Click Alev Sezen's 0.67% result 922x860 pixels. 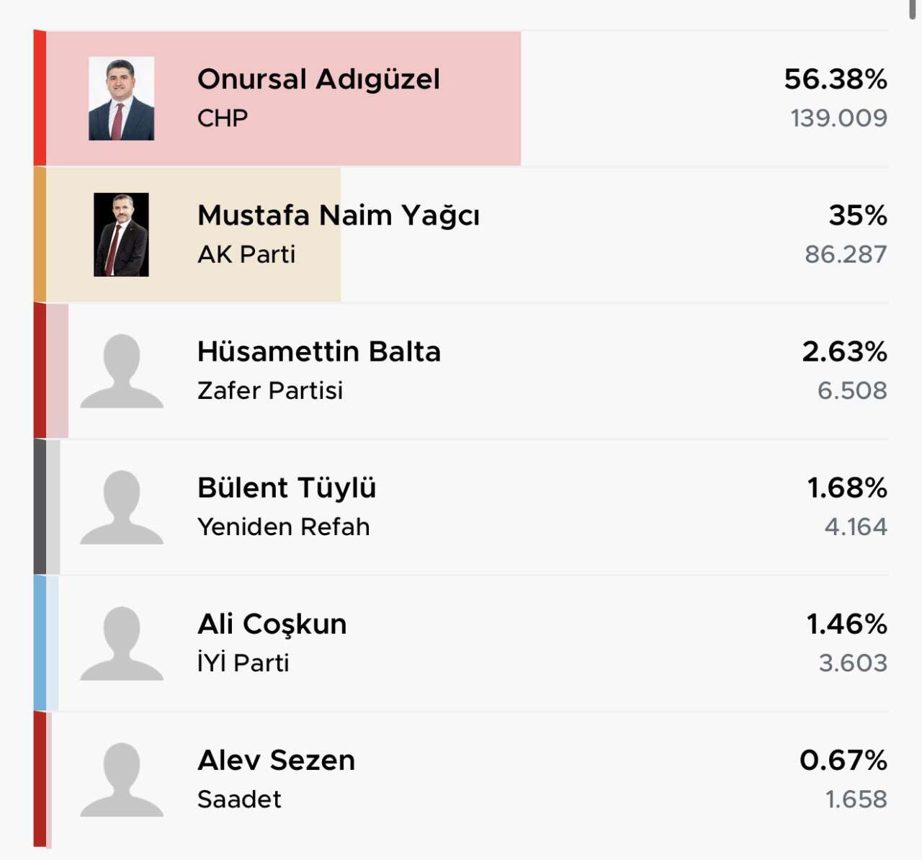point(843,761)
